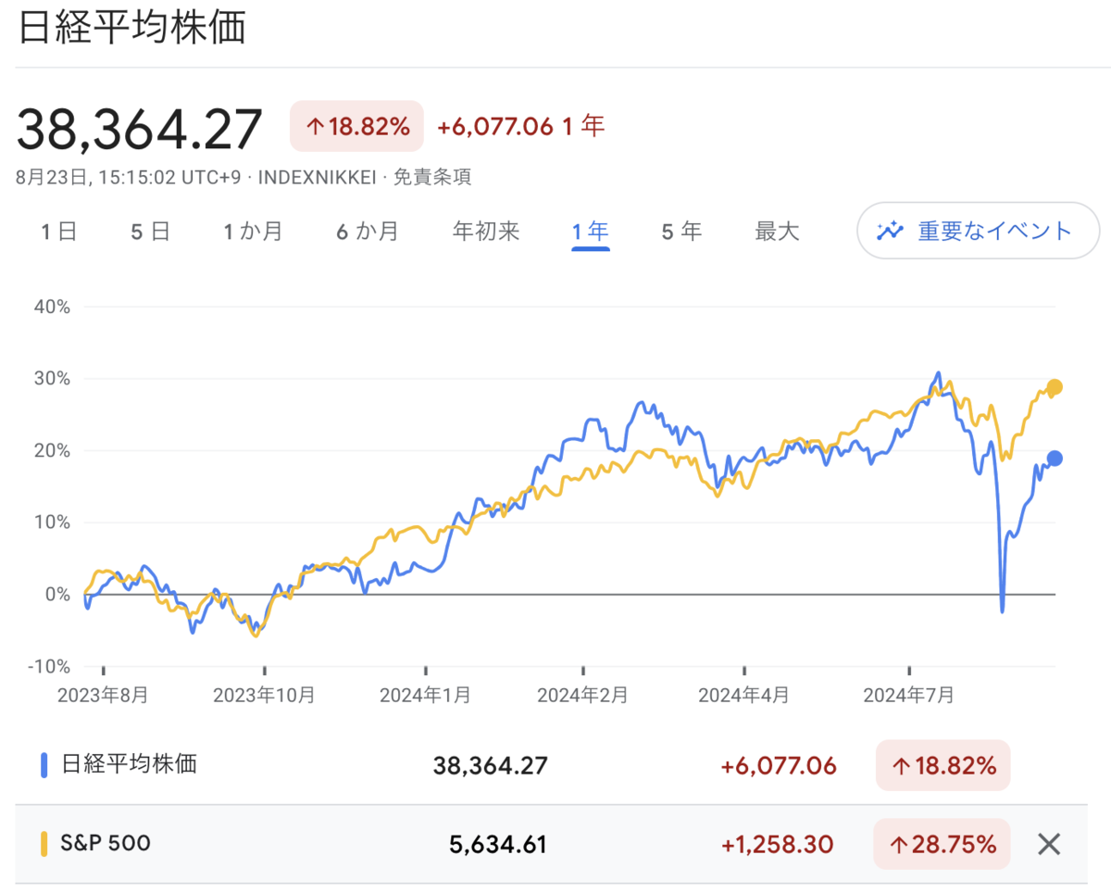Select the 年初来 range tab
The image size is (1111, 893).
pyautogui.click(x=486, y=232)
